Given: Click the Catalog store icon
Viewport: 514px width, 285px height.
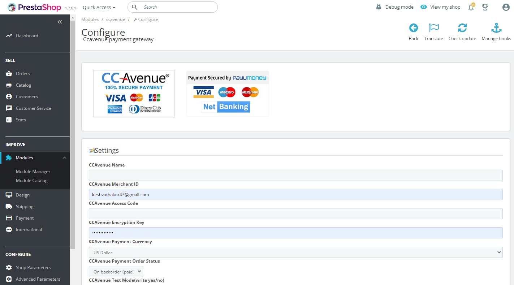Looking at the screenshot, I should (x=9, y=85).
